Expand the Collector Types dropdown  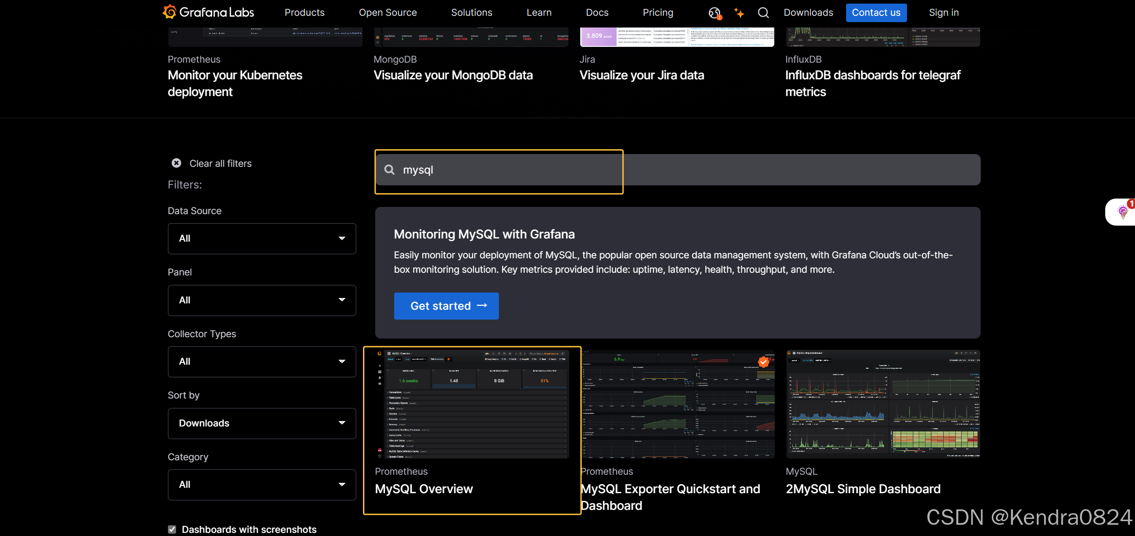[262, 362]
